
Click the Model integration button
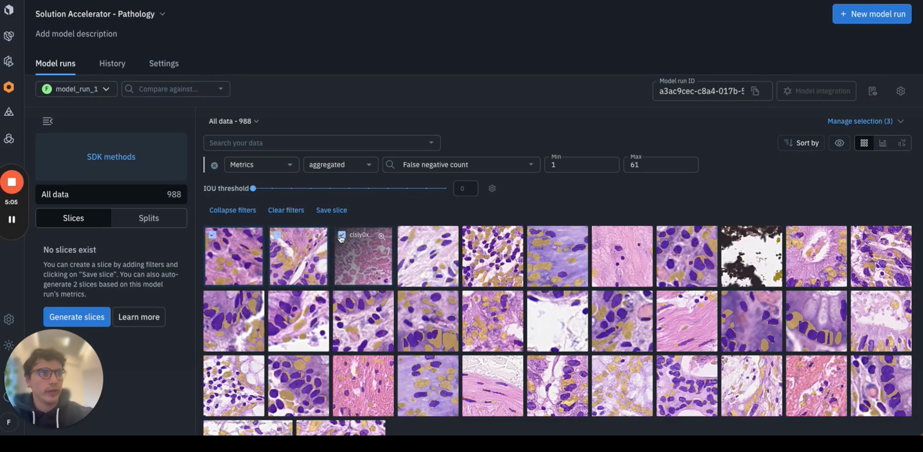coord(816,91)
